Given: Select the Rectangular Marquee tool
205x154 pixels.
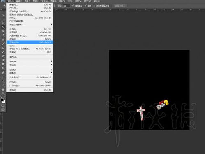Looking at the screenshot, I should pos(3,19).
